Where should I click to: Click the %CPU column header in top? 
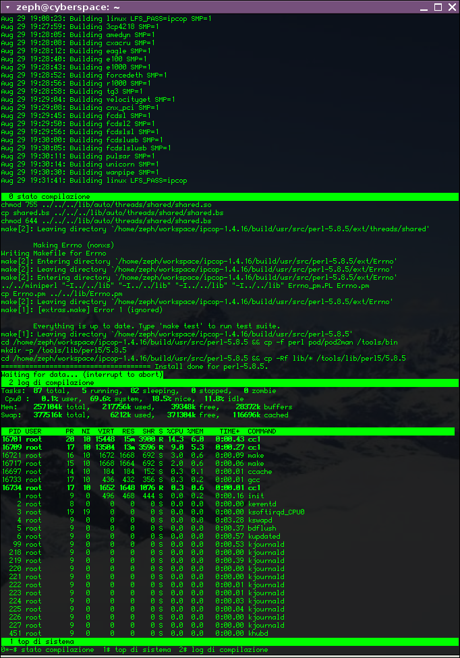177,431
